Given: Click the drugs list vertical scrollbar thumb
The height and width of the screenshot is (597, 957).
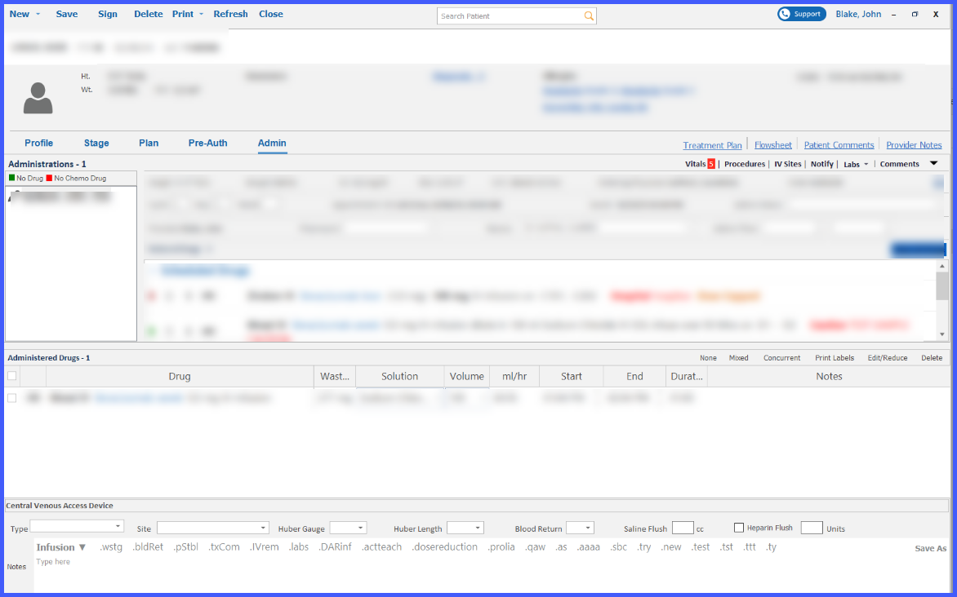Looking at the screenshot, I should coord(941,286).
